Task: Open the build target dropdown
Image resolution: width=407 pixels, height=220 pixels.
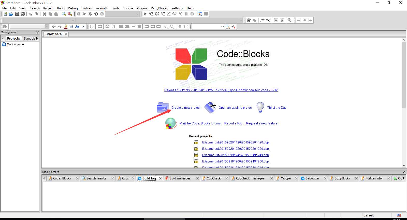Action: [137, 14]
